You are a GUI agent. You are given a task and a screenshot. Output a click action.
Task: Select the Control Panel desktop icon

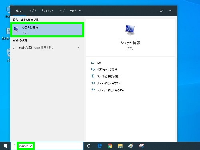[x=6, y=34]
